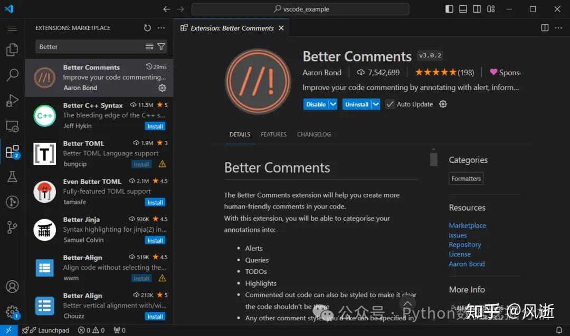Install Better Align by Chouzz
The image size is (570, 336).
coord(155,317)
